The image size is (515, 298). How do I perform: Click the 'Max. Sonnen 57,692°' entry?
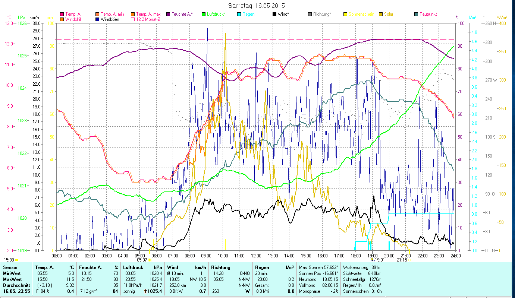pos(319,267)
